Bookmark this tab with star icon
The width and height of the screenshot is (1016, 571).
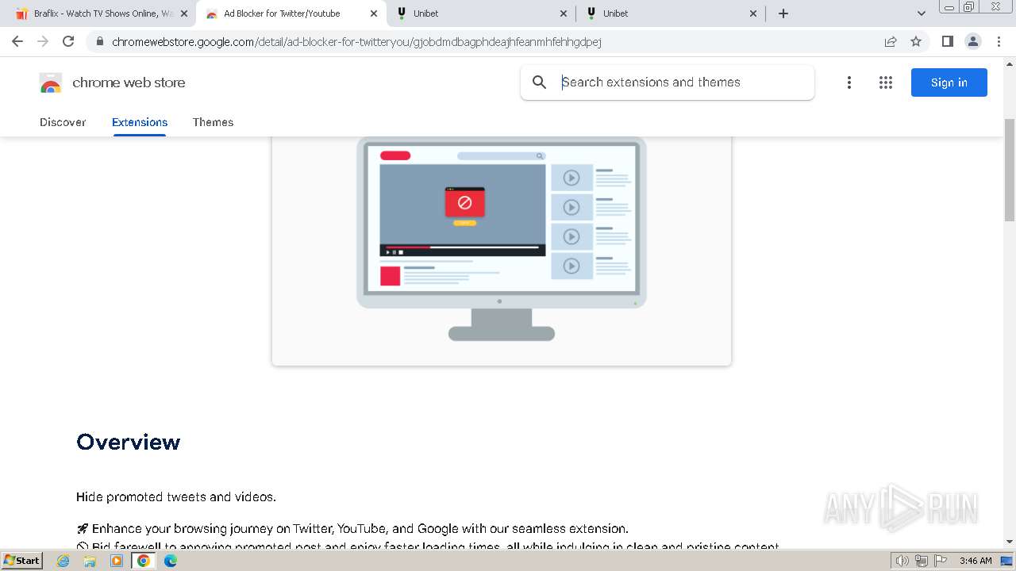[916, 41]
